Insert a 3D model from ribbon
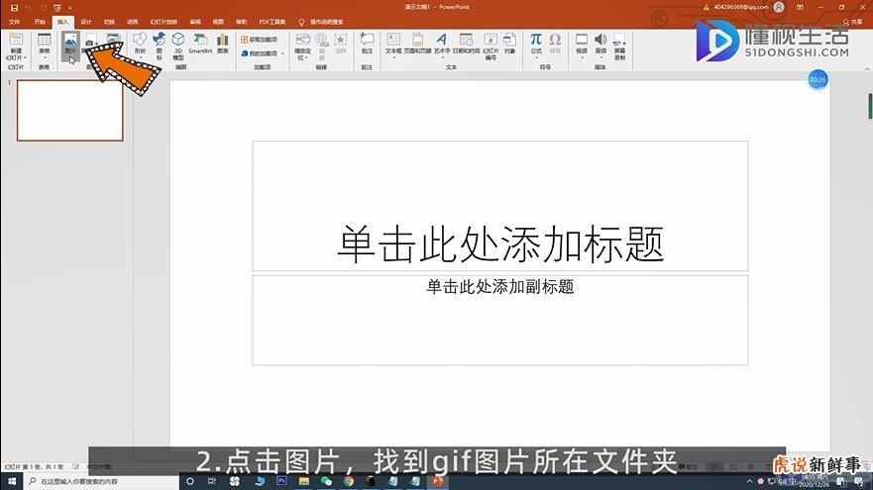 tap(178, 47)
